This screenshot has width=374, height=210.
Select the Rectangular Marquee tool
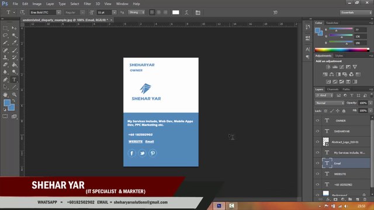tap(5, 28)
